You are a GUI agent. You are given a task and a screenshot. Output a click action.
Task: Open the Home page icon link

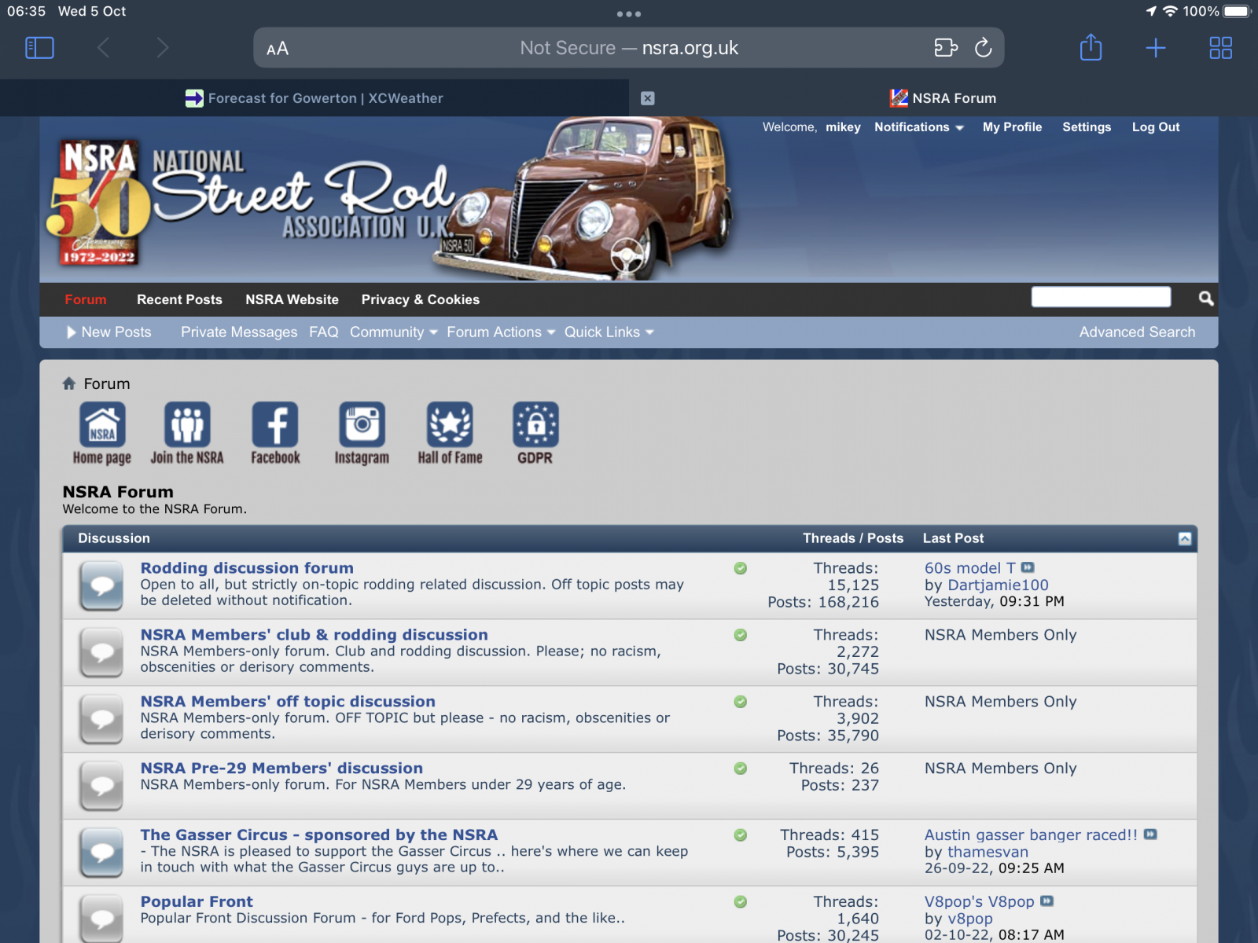tap(102, 434)
